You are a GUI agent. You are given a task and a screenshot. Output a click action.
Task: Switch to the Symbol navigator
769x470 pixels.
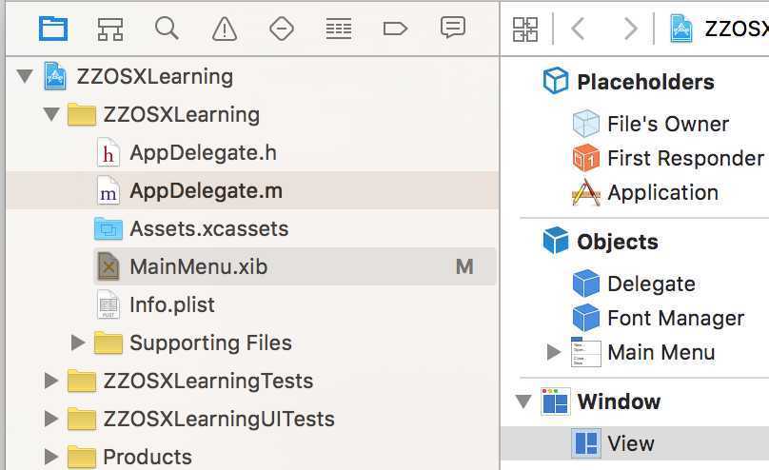(x=110, y=29)
